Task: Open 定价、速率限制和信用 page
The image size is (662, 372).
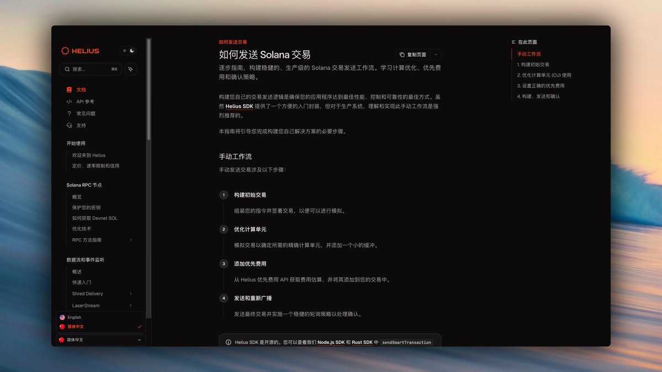Action: click(95, 166)
